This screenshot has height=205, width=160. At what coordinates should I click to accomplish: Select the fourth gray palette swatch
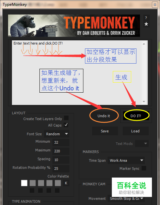(49, 183)
